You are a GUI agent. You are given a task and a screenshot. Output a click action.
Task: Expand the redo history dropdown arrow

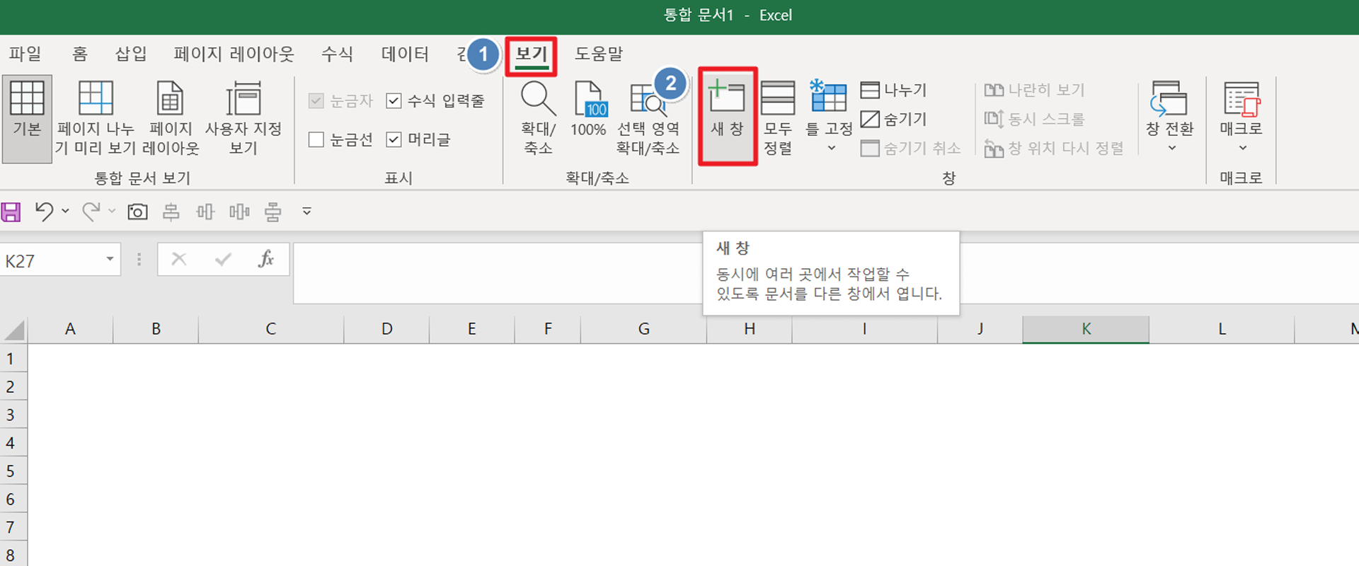coord(112,212)
